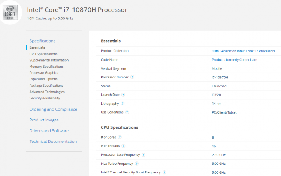The image size is (281, 176).
Task: Go to Processor Graphics section
Action: tap(44, 73)
